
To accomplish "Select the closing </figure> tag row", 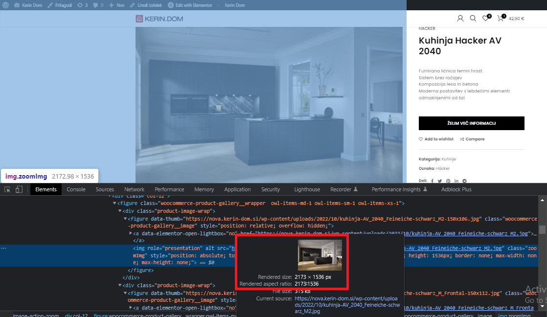I will (x=140, y=270).
